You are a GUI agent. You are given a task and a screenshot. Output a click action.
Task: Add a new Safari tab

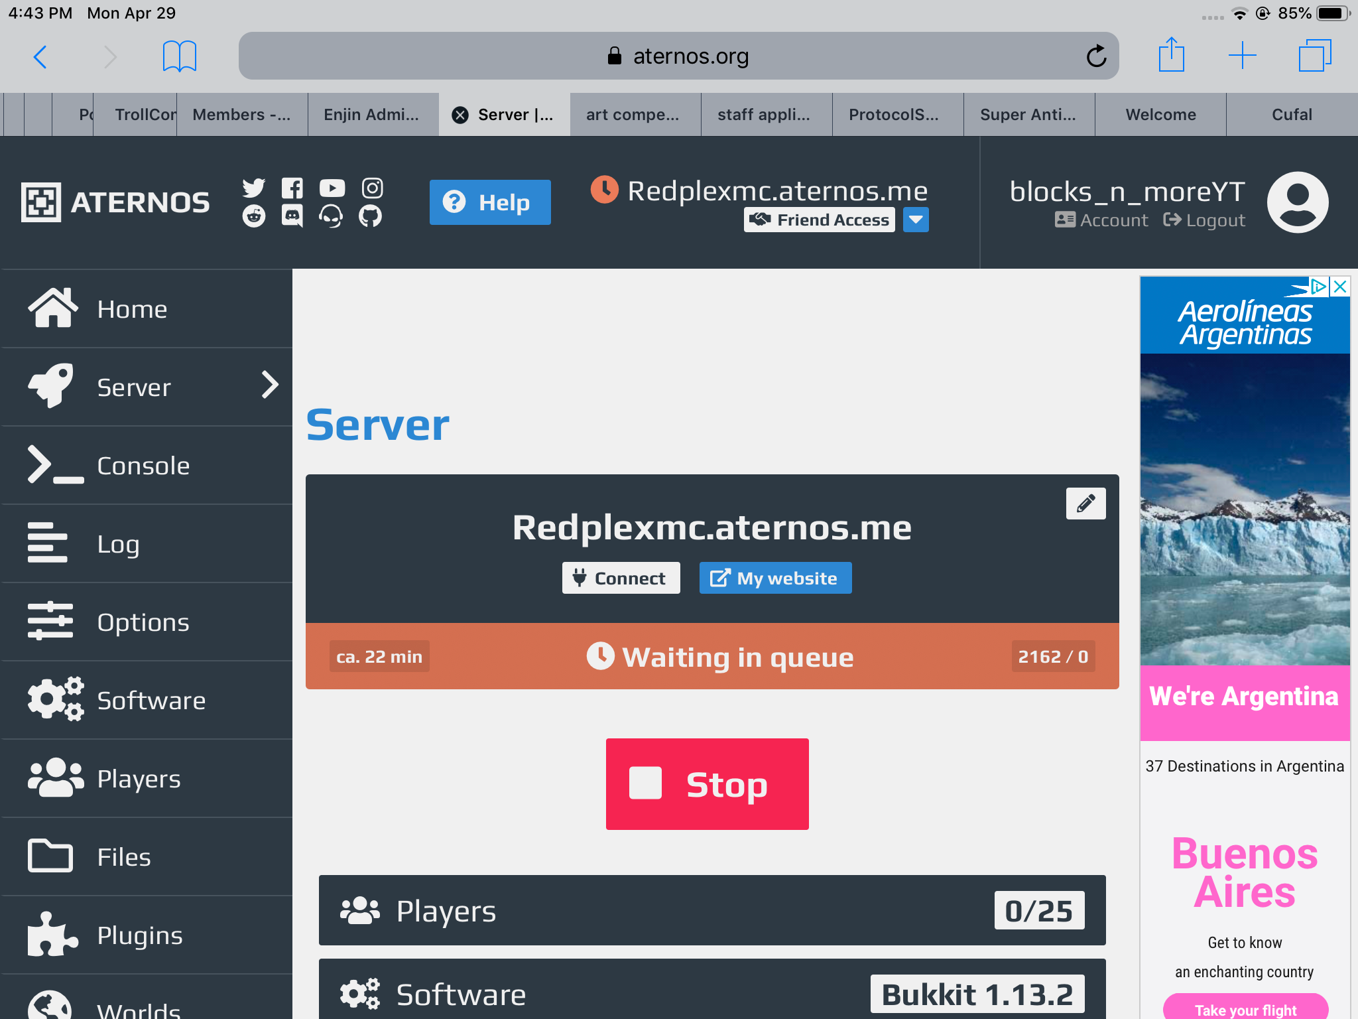tap(1242, 56)
